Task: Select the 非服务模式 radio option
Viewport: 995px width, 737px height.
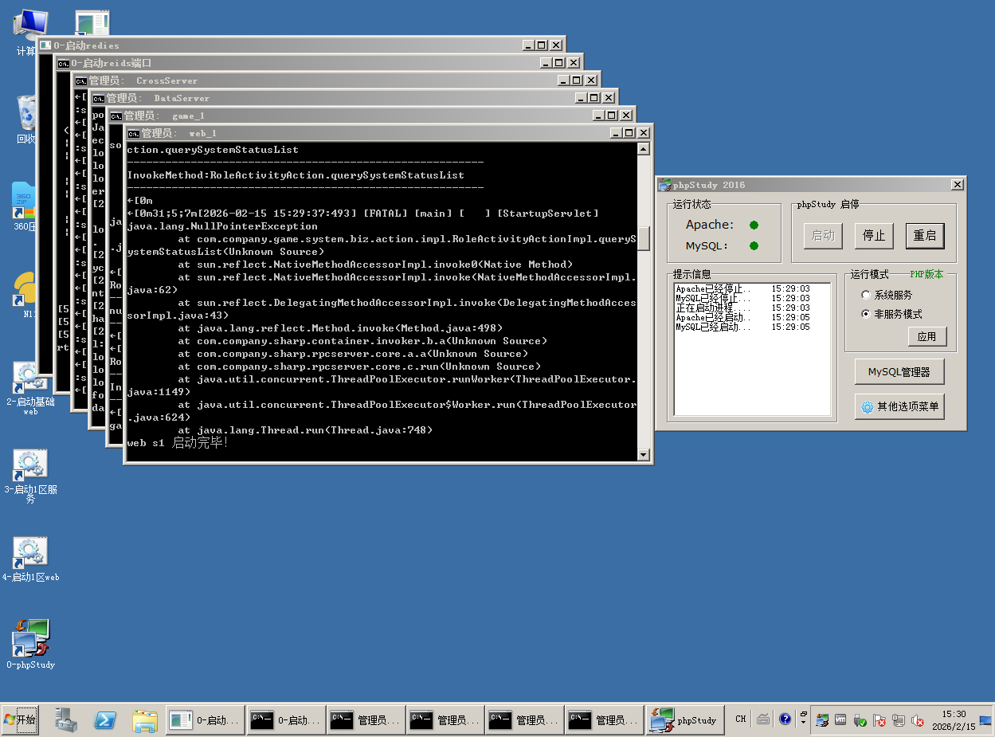Action: (x=866, y=314)
